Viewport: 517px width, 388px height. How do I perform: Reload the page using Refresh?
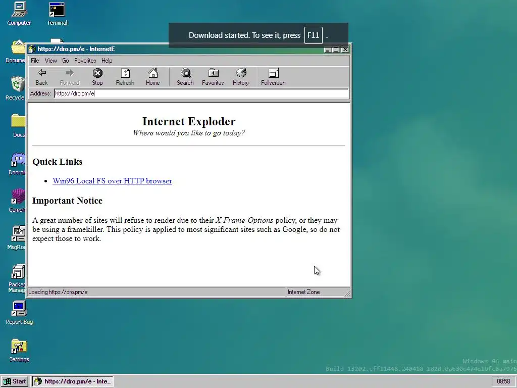point(125,77)
